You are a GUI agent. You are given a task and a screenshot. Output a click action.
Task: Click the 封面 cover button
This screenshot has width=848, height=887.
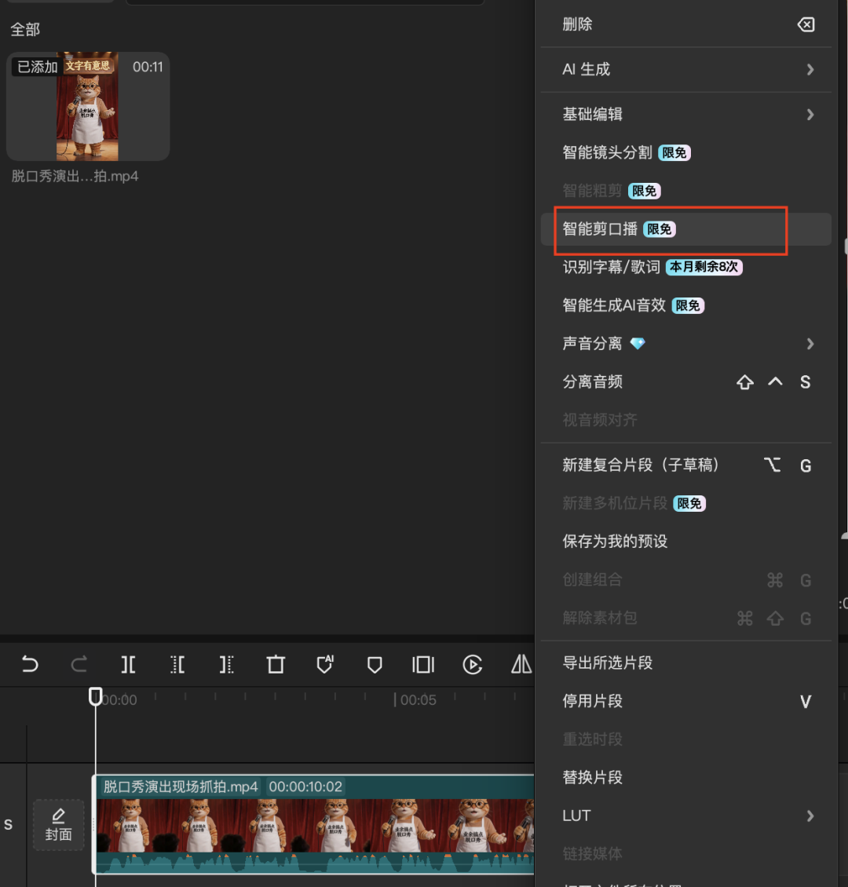(58, 825)
